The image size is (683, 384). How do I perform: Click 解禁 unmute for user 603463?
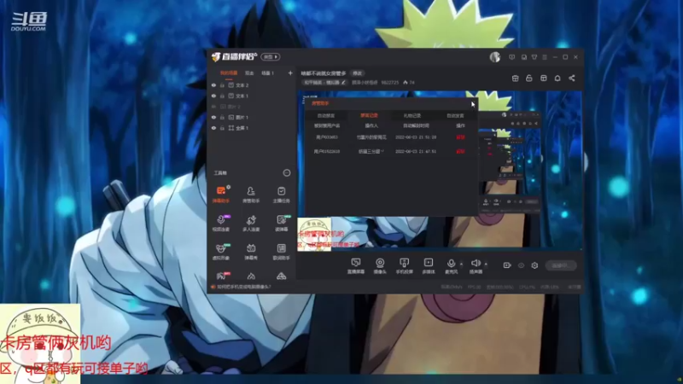click(x=460, y=137)
